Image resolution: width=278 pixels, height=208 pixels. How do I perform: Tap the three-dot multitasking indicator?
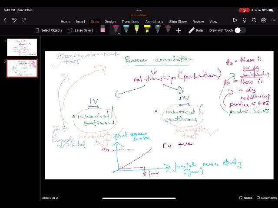tap(139, 10)
